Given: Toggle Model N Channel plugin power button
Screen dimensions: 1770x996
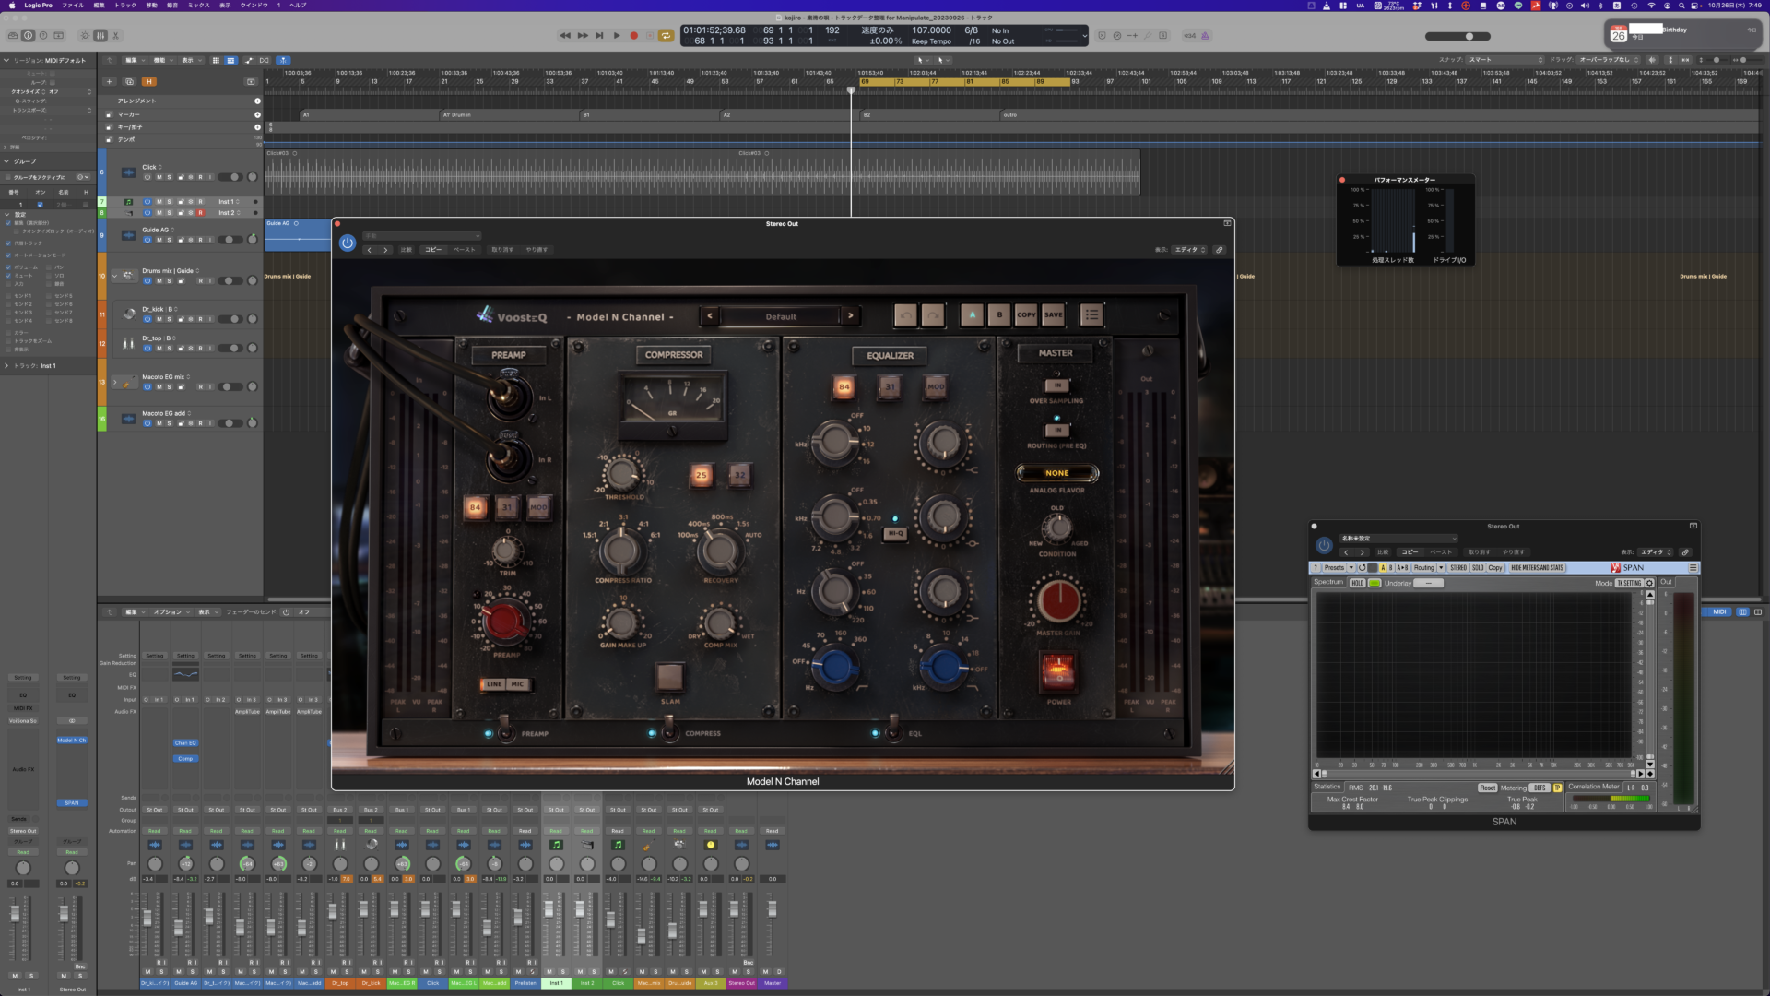Looking at the screenshot, I should pyautogui.click(x=348, y=243).
